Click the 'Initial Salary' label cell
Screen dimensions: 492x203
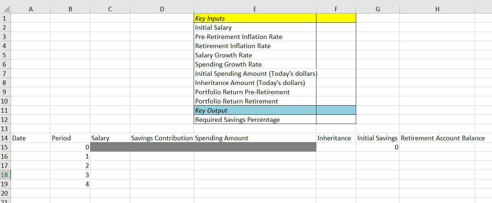click(255, 28)
